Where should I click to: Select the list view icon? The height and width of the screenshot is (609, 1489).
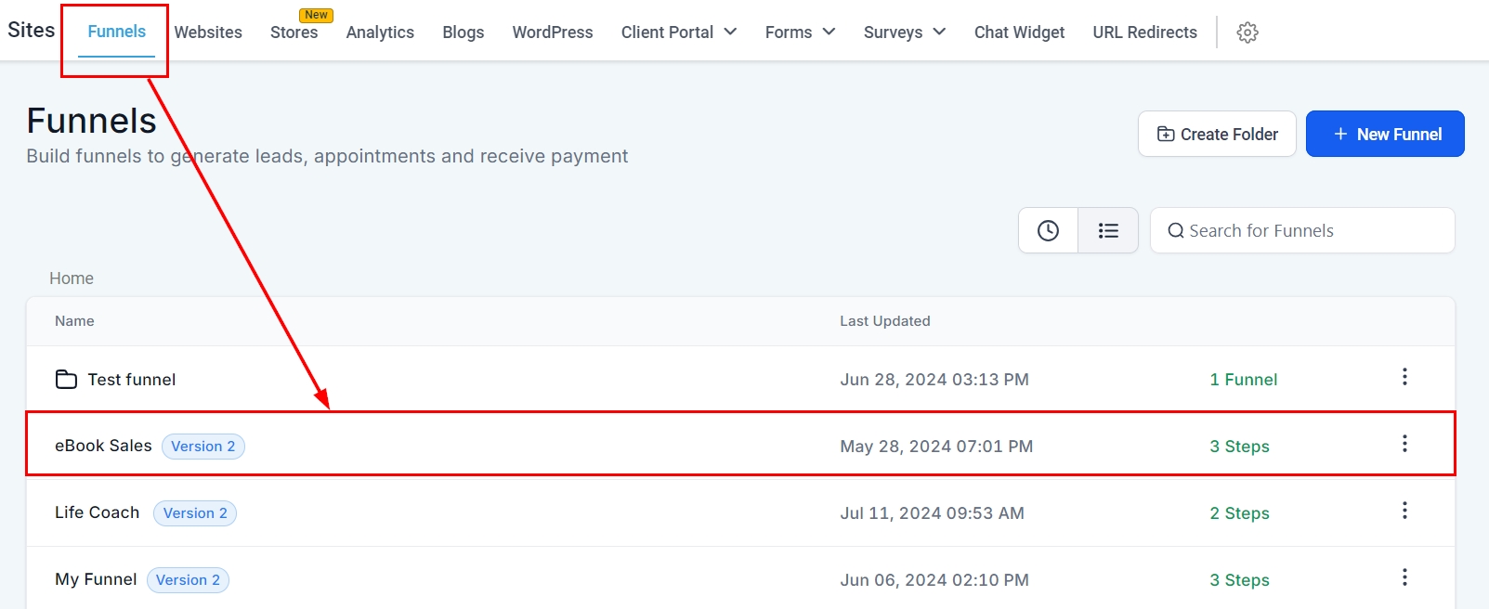[1108, 230]
